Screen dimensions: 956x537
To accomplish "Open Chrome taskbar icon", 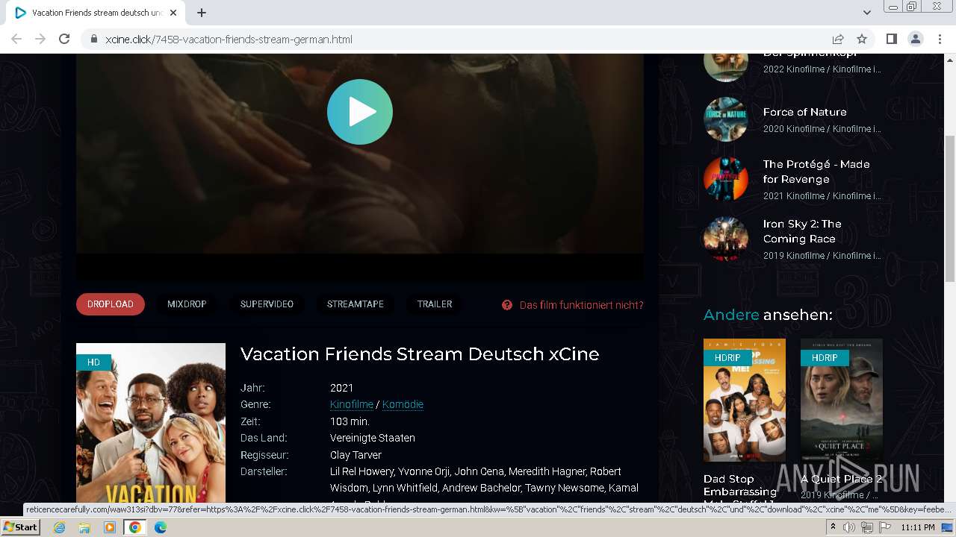I will 135,527.
